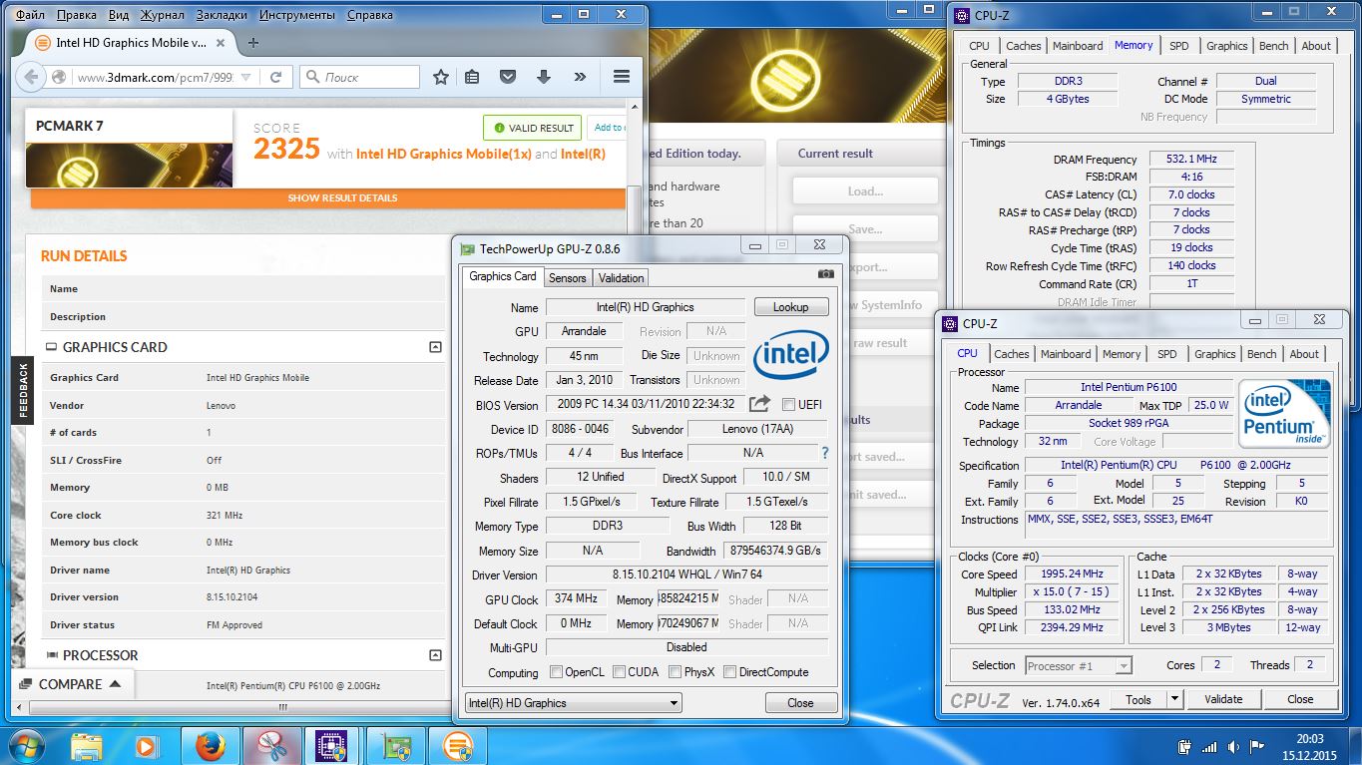Click the Intel HD Graphics Mobile(1x) link
The image size is (1362, 765).
click(443, 154)
